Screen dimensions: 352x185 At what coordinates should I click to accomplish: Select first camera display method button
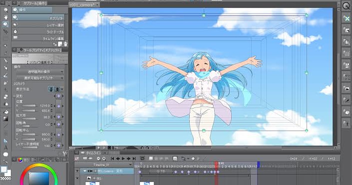point(51,89)
